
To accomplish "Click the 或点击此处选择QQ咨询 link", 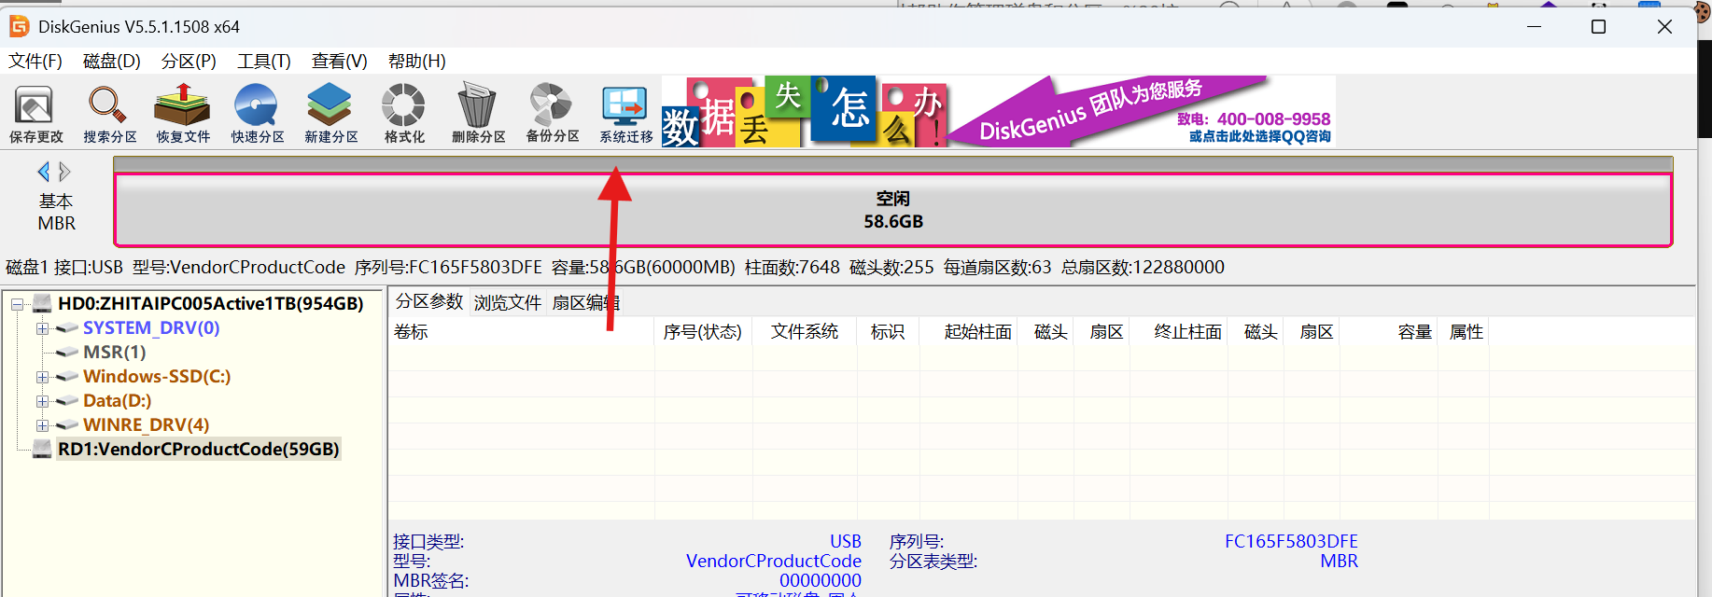I will pos(1259,136).
